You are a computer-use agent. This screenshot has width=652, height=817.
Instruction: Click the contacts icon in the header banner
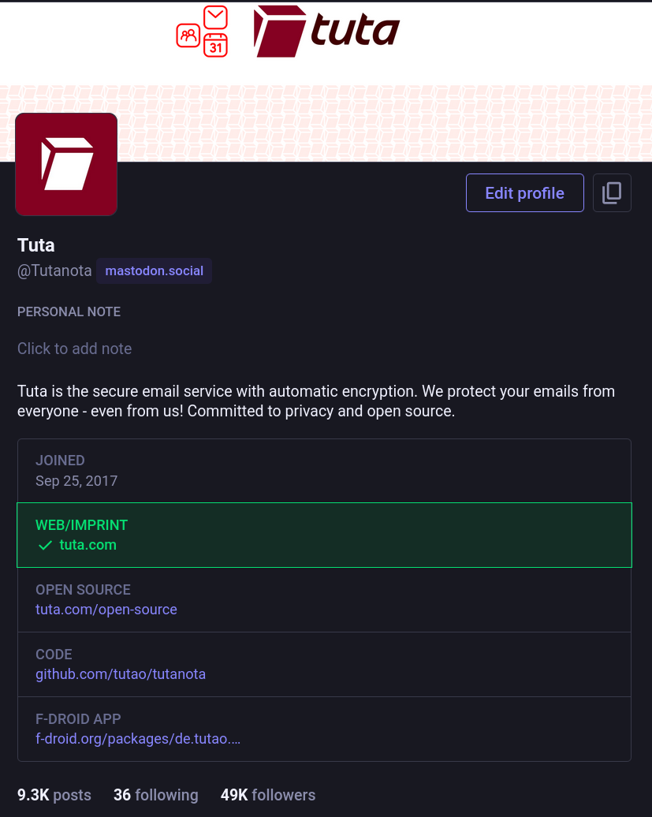coord(188,35)
